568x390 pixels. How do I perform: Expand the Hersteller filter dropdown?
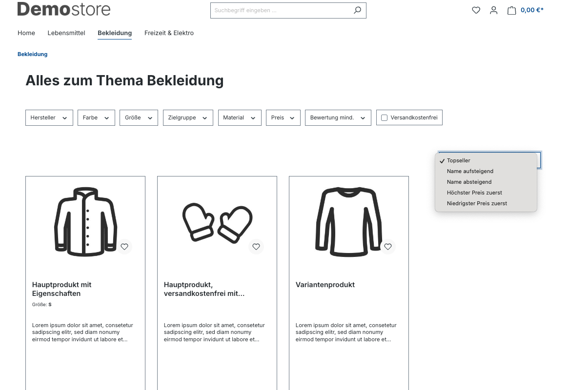click(49, 118)
